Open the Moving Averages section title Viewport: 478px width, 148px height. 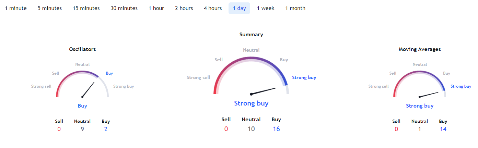point(420,49)
